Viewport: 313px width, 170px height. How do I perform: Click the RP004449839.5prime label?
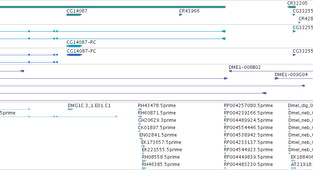(x=248, y=157)
